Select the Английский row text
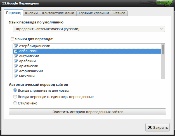This screenshot has width=175, height=136. tap(29, 56)
